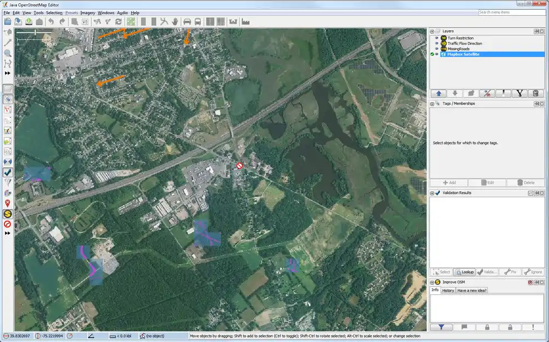This screenshot has height=342, width=549.
Task: Select the car preset icon in toolbar
Action: pos(187,21)
